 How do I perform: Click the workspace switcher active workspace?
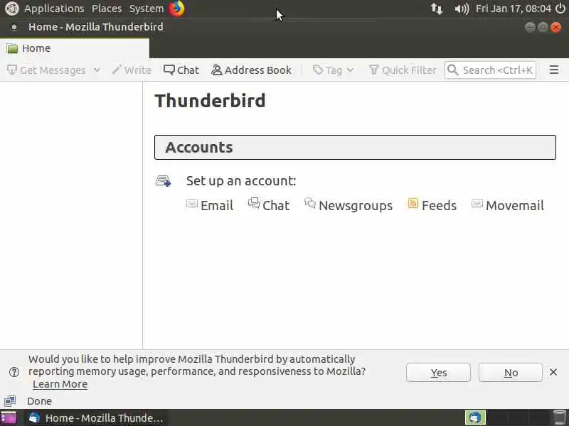(x=475, y=417)
